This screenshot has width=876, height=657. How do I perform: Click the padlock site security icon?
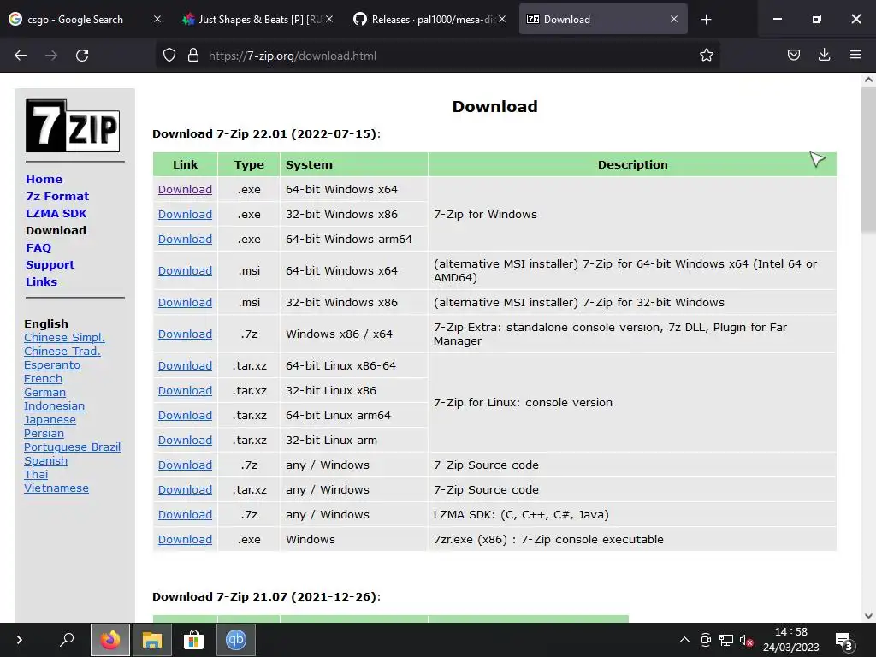tap(193, 56)
